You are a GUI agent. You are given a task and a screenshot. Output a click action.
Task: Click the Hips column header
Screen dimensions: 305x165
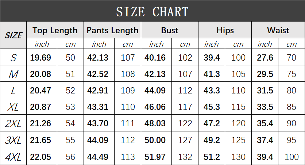pyautogui.click(x=225, y=30)
